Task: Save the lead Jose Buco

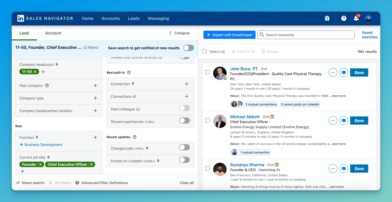Action: [x=359, y=73]
